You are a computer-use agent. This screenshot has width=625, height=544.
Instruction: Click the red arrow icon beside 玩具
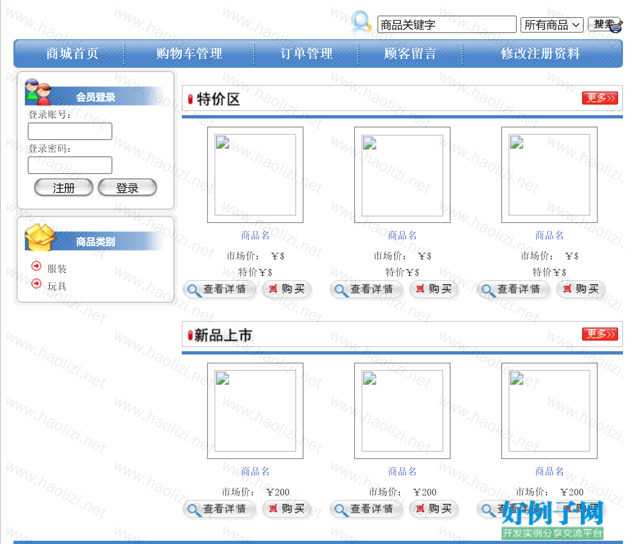coord(36,283)
